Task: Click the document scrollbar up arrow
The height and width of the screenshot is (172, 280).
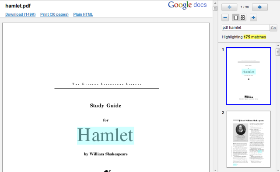Action: [215, 3]
